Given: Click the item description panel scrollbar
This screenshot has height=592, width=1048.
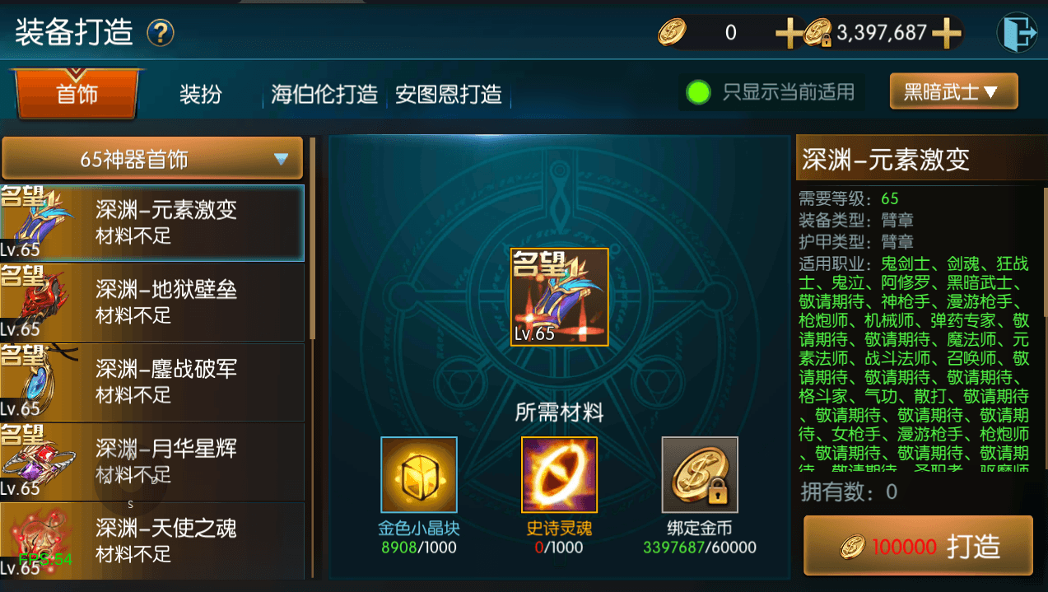Looking at the screenshot, I should coord(1043,247).
